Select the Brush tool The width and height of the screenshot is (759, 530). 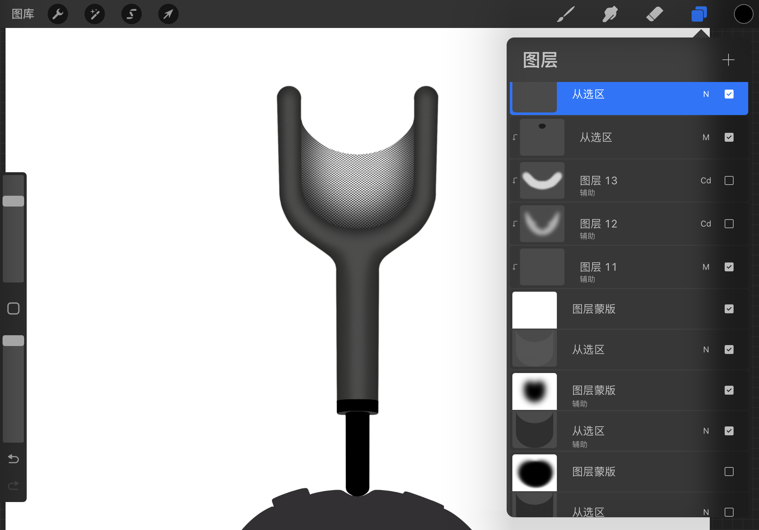(x=565, y=14)
